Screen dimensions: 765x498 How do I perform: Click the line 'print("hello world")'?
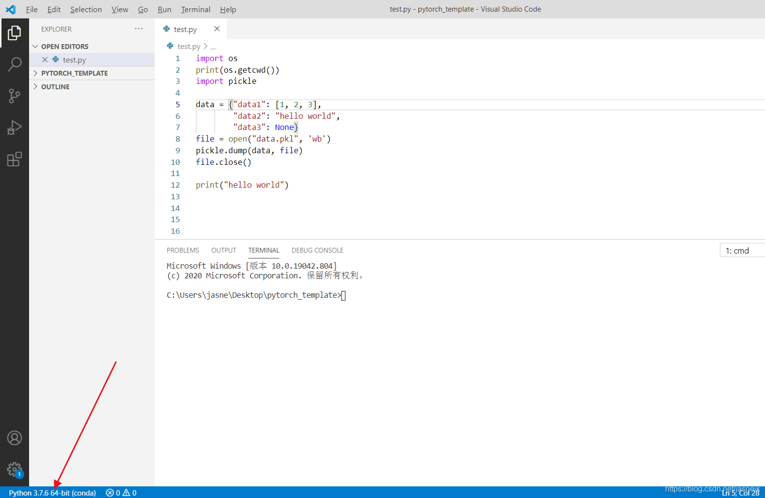coord(242,185)
